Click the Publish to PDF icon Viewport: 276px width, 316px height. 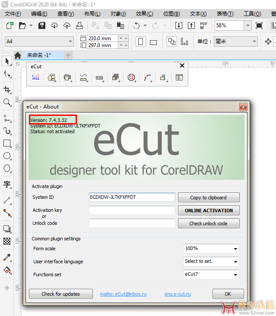[203, 26]
